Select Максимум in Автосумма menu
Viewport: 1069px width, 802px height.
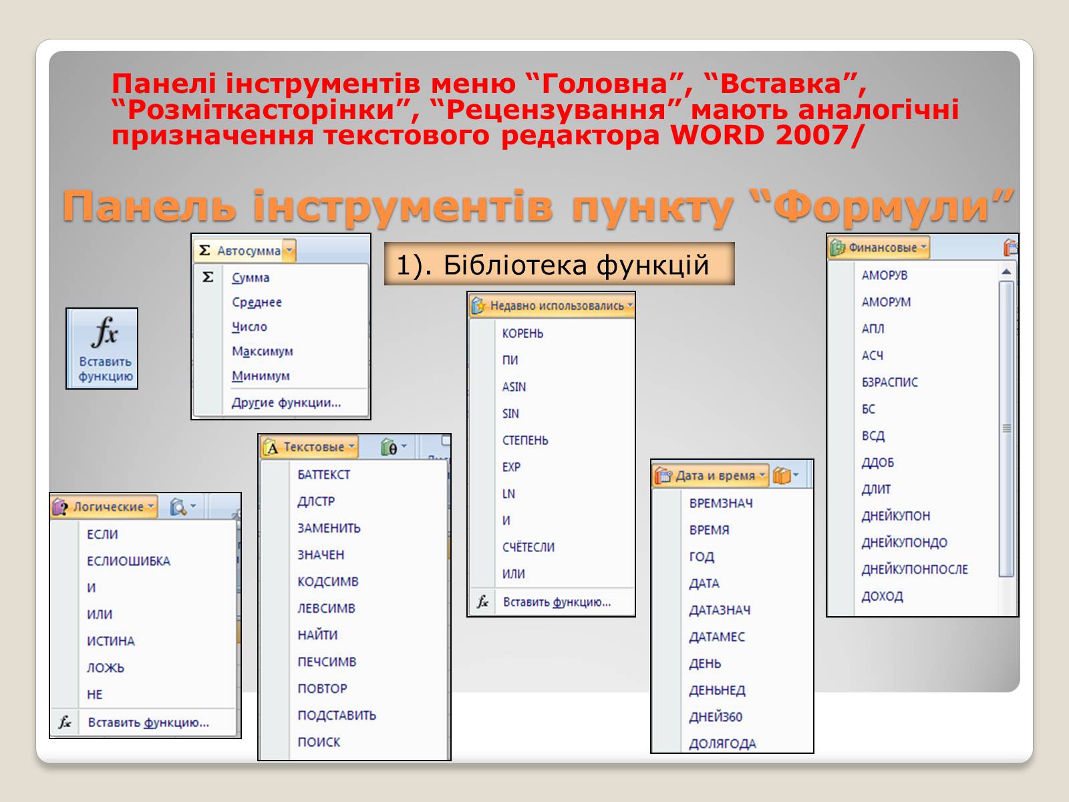pyautogui.click(x=262, y=352)
